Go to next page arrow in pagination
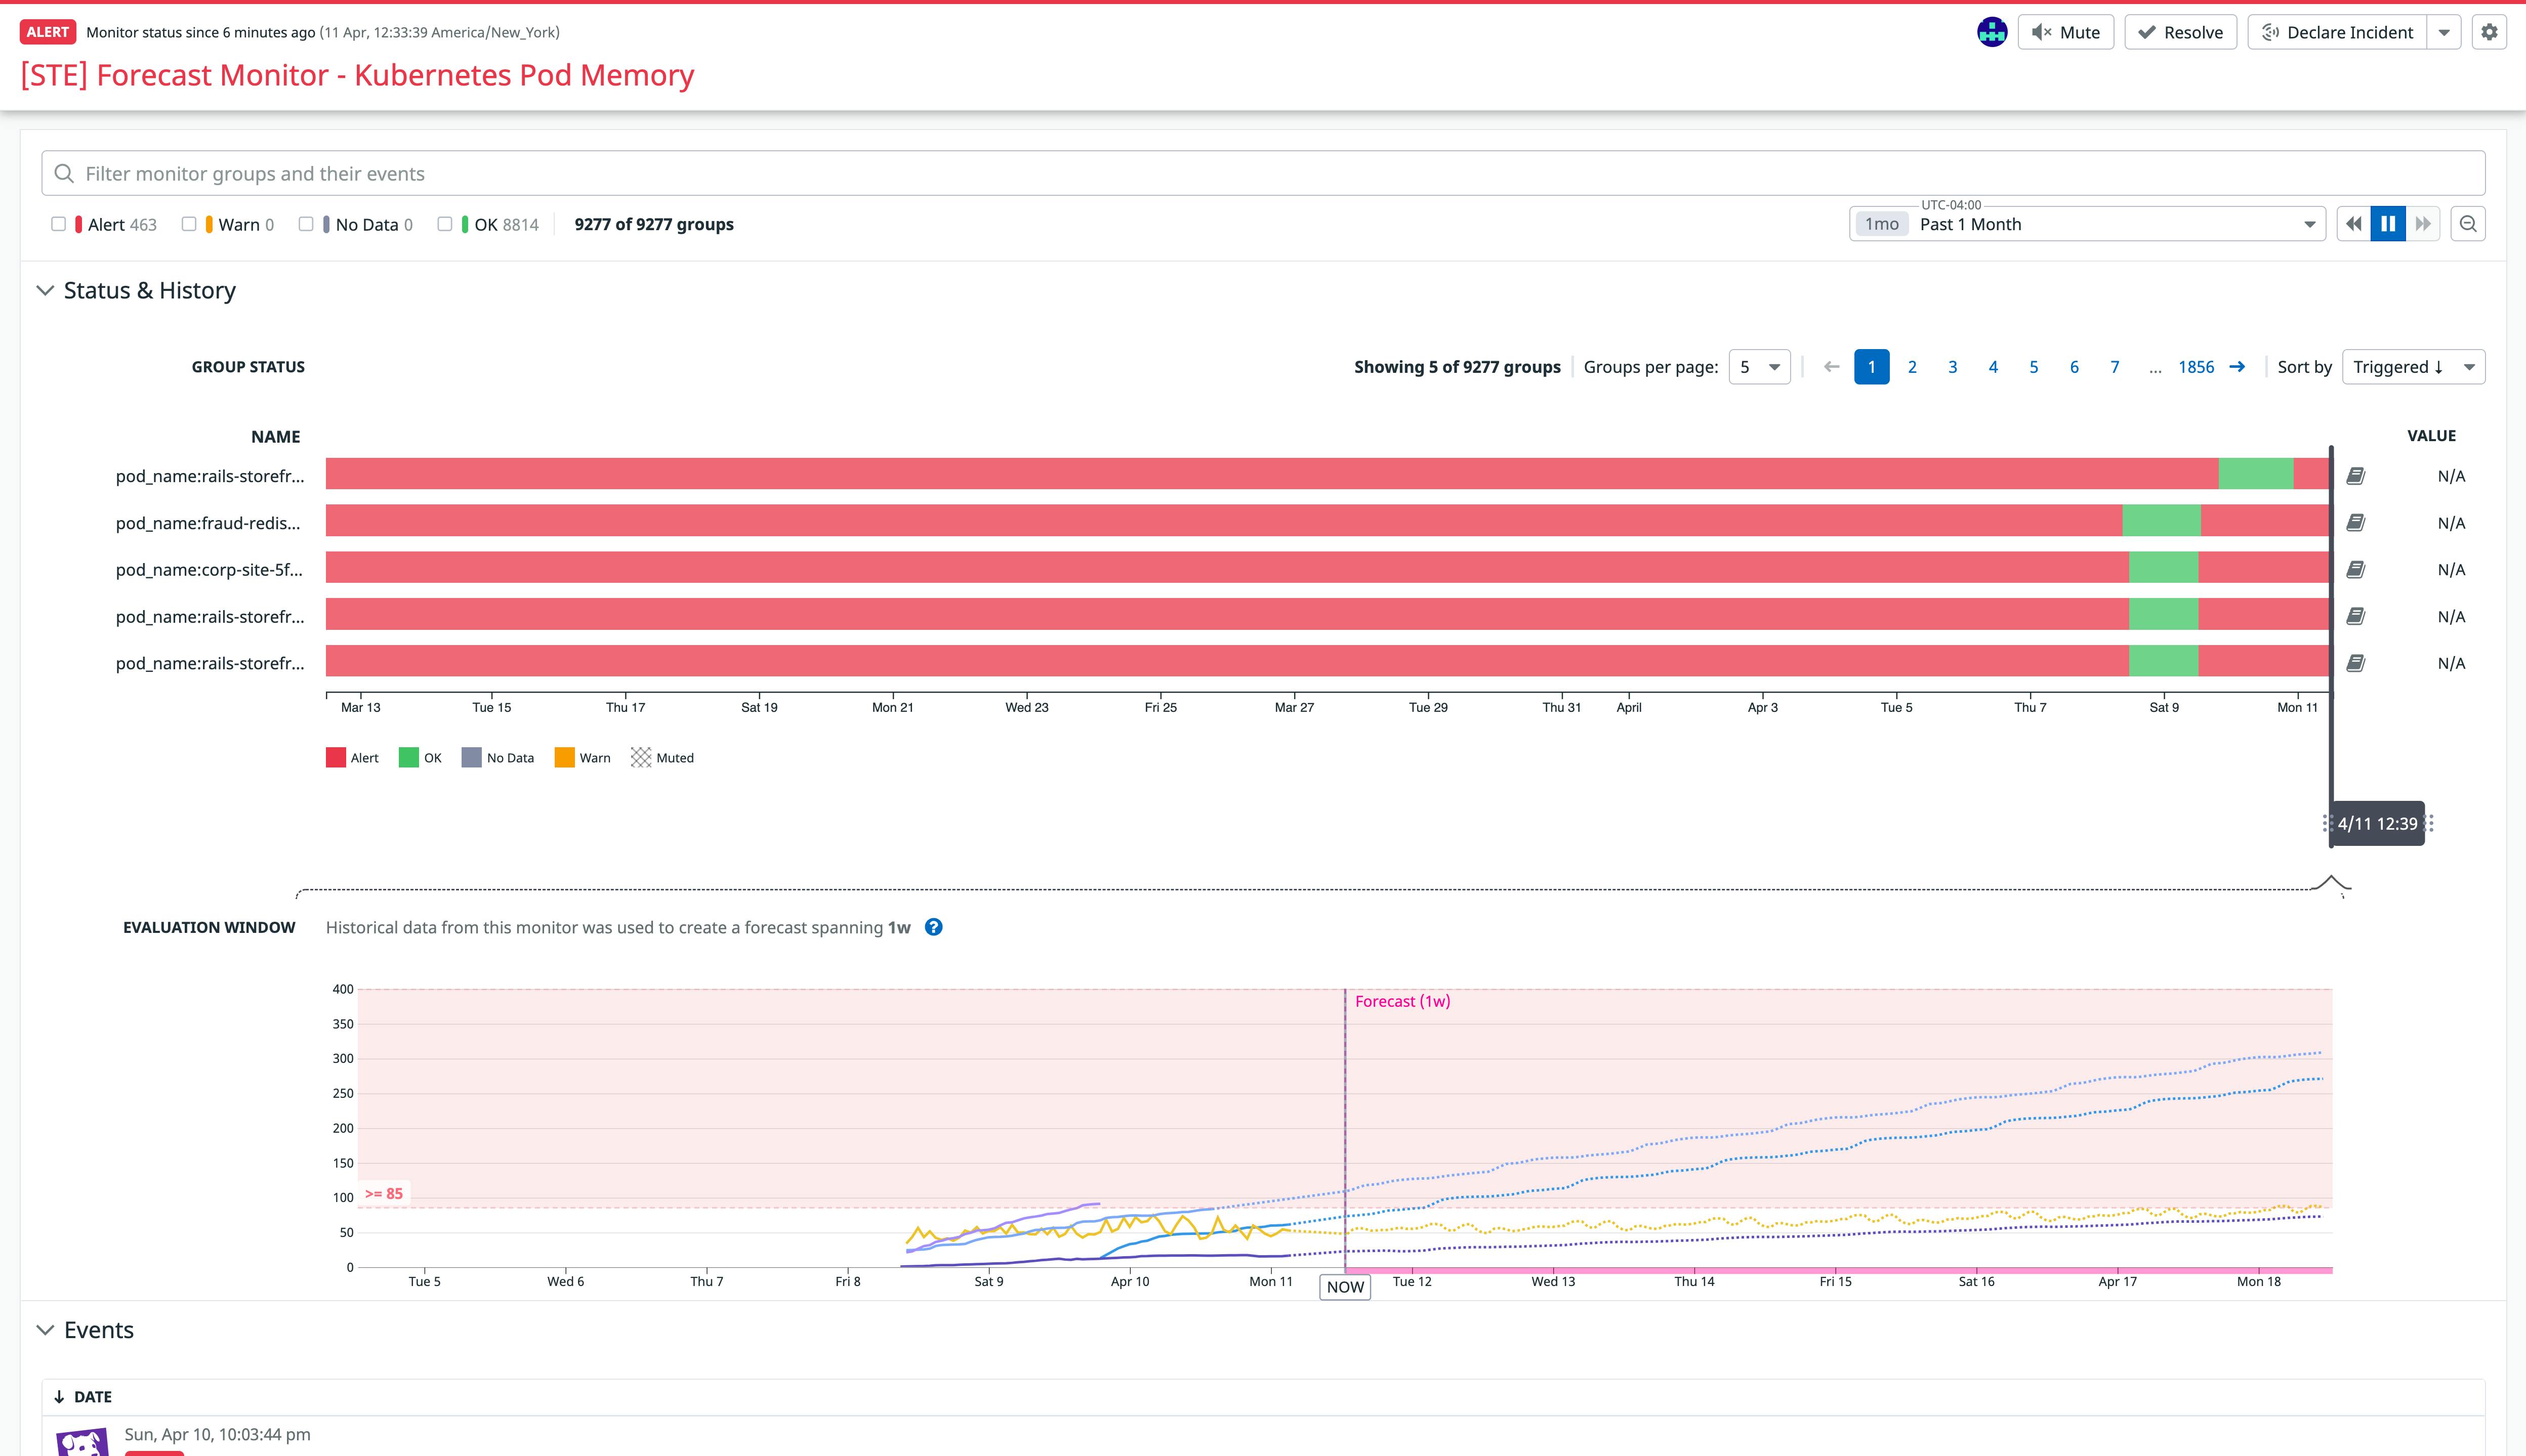Viewport: 2526px width, 1456px height. pyautogui.click(x=2237, y=367)
